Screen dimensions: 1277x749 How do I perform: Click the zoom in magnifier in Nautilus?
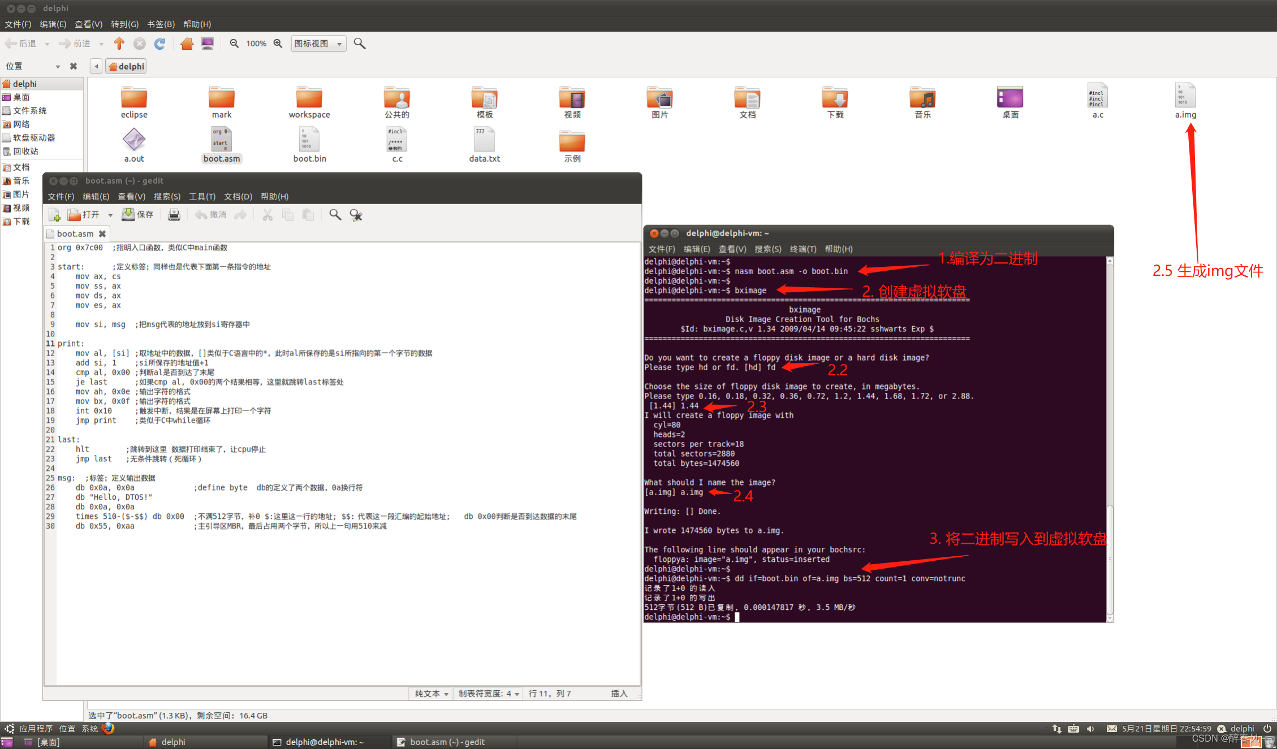[278, 44]
